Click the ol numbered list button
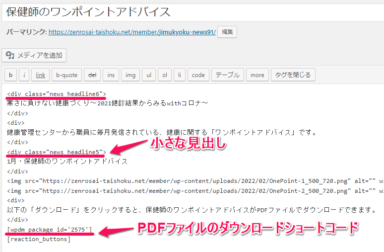This screenshot has height=252, width=384. pos(164,75)
